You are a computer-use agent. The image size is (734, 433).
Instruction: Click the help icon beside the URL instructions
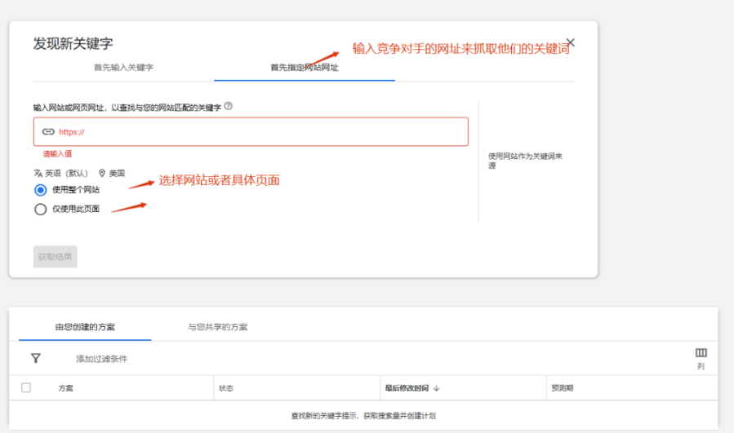pyautogui.click(x=228, y=106)
